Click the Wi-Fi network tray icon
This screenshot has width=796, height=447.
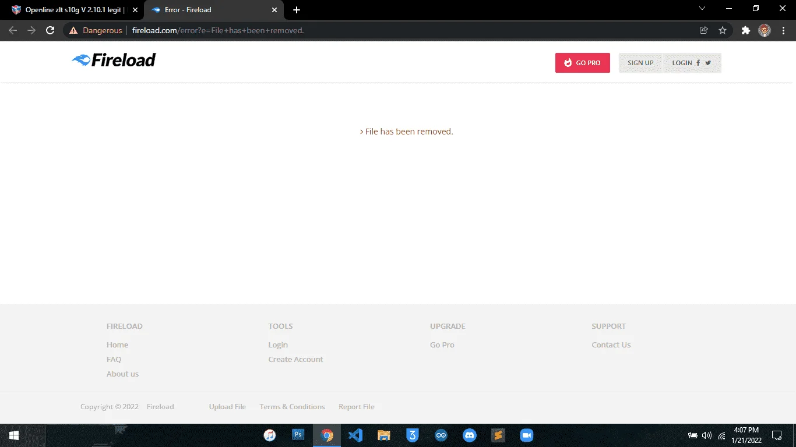click(x=722, y=435)
